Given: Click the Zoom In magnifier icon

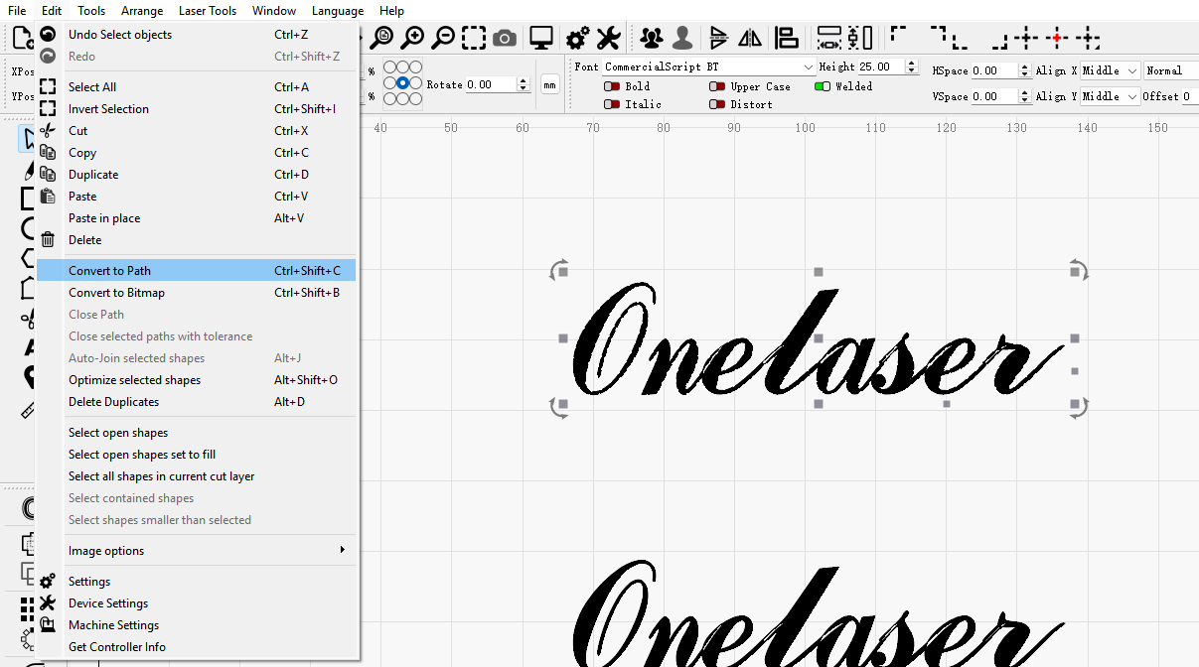Looking at the screenshot, I should pos(412,38).
